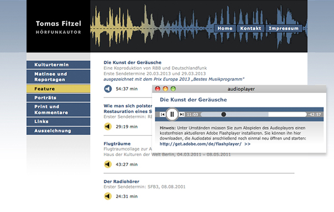Screen dimensions: 334x212
Task: Click the 54:37 min duration text
Action: [127, 89]
